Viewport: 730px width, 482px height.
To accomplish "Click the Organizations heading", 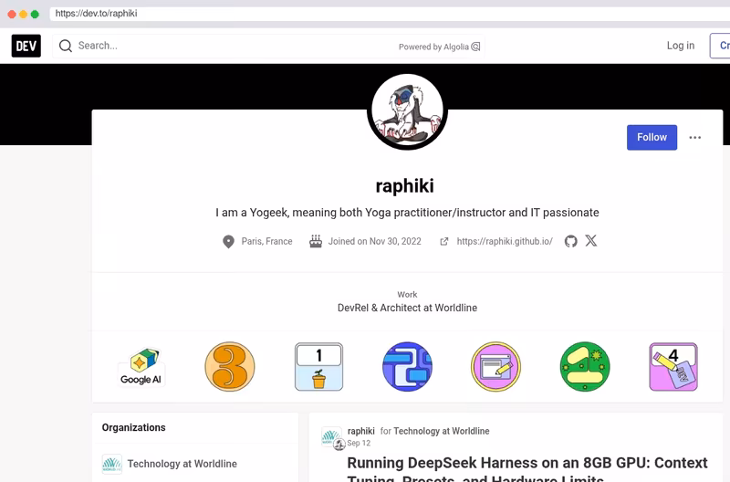I will click(x=133, y=427).
